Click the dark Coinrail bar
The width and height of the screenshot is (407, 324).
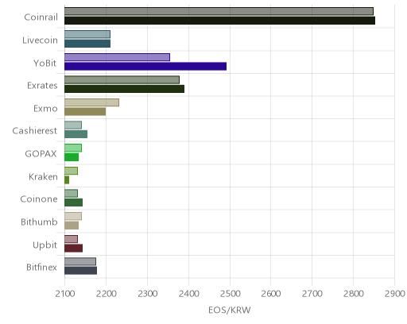point(219,21)
